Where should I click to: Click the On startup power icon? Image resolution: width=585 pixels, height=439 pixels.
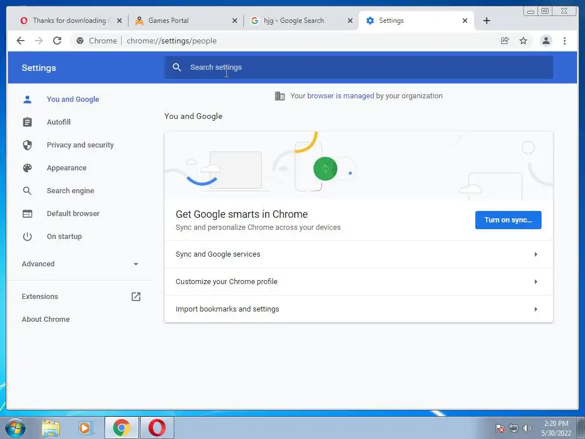27,236
